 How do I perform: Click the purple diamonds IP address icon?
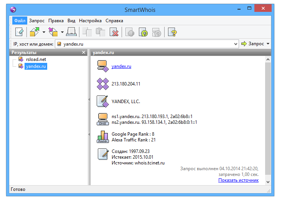pyautogui.click(x=103, y=84)
